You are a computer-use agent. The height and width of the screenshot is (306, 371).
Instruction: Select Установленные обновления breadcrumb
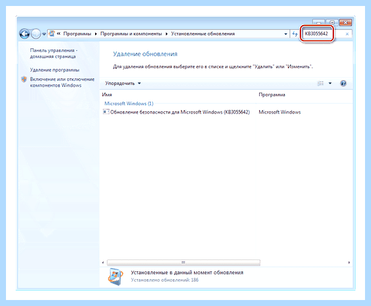[x=203, y=33]
